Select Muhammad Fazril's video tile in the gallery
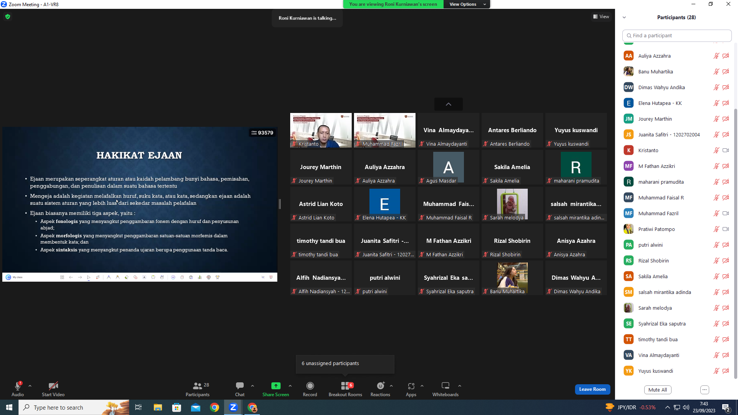The image size is (738, 415). pos(385,130)
